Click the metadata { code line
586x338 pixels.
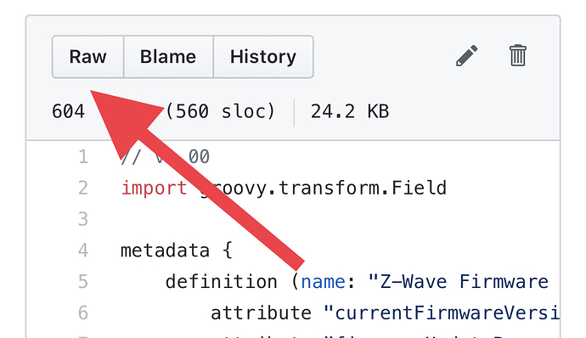177,251
